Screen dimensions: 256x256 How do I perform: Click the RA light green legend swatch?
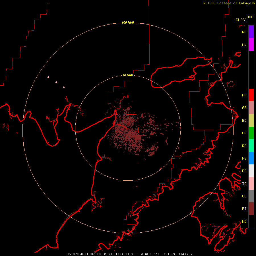pos(251,146)
